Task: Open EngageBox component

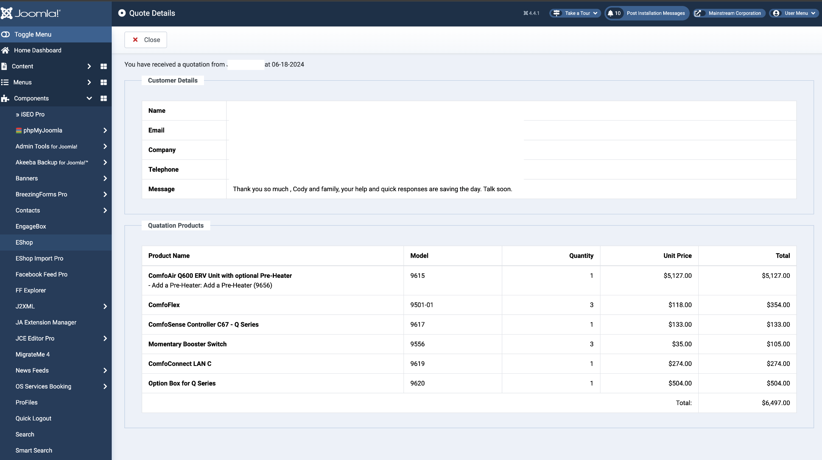Action: [x=31, y=227]
